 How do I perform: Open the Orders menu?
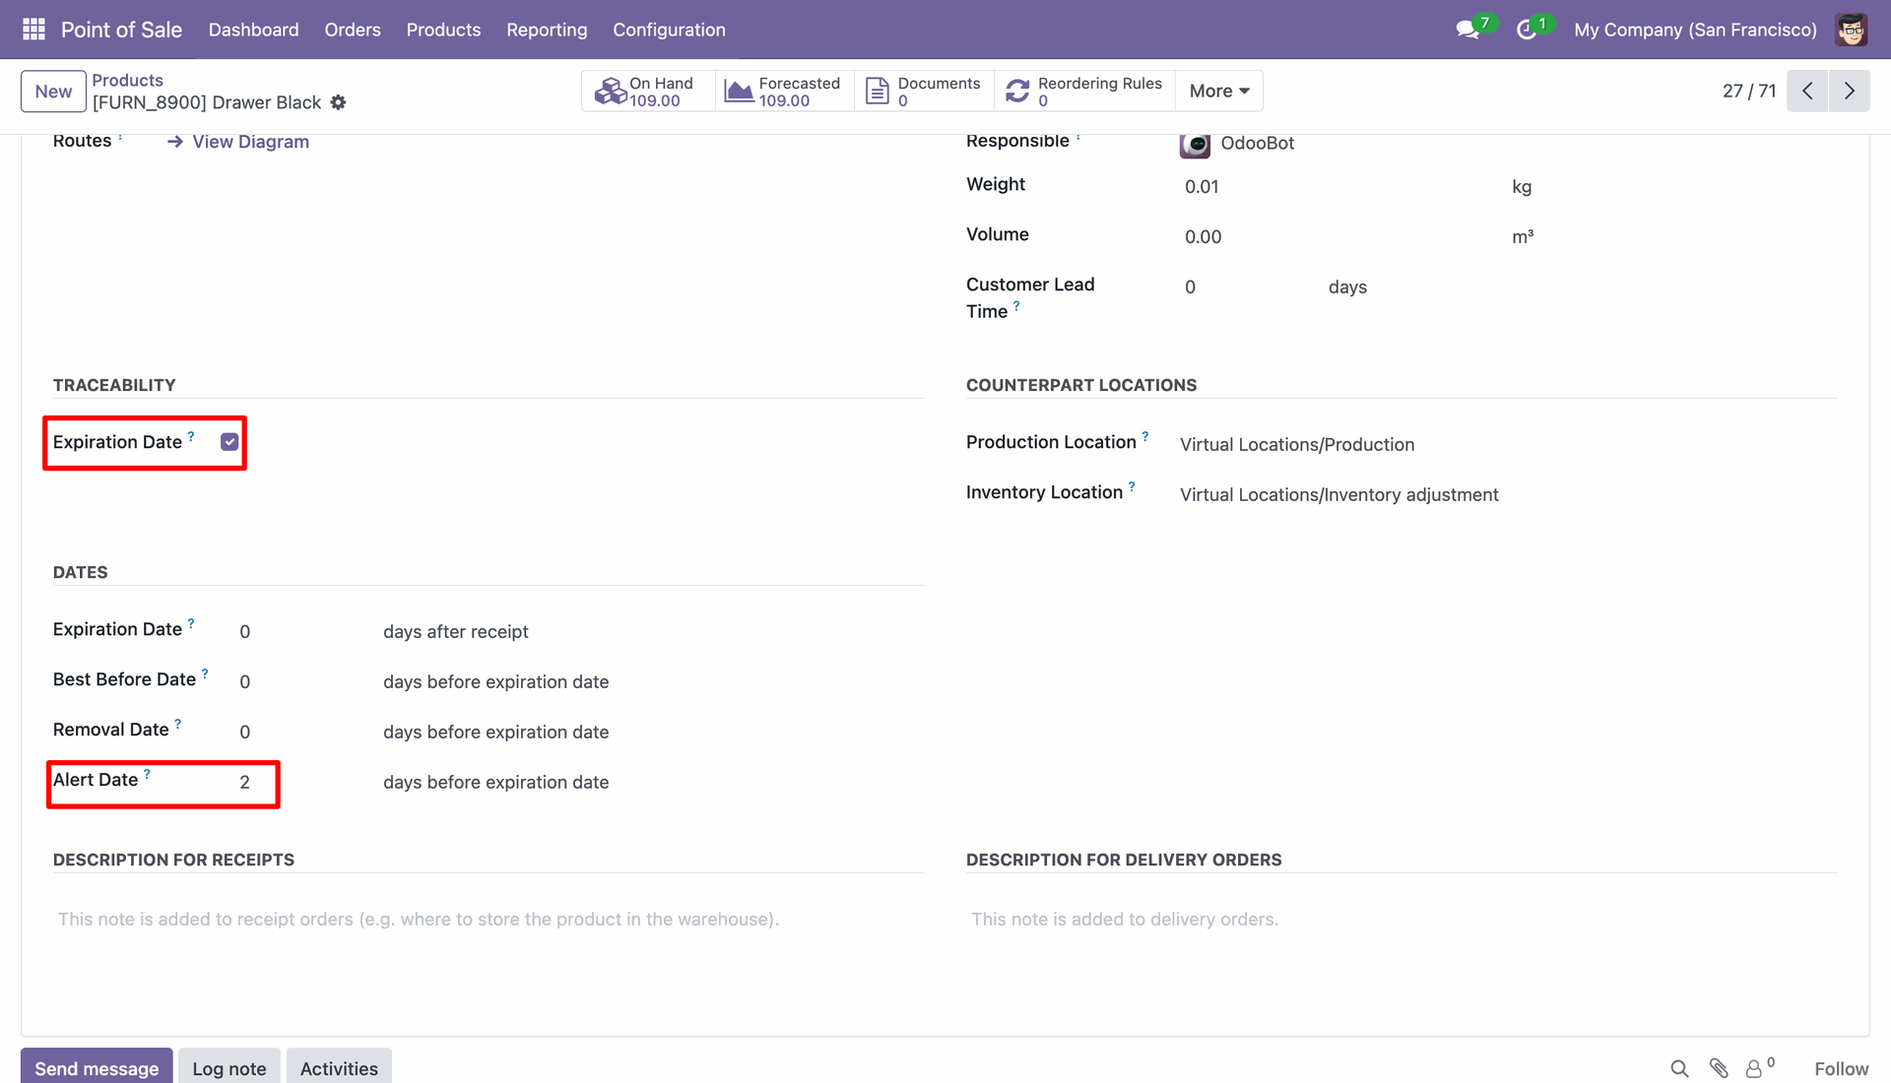(353, 30)
